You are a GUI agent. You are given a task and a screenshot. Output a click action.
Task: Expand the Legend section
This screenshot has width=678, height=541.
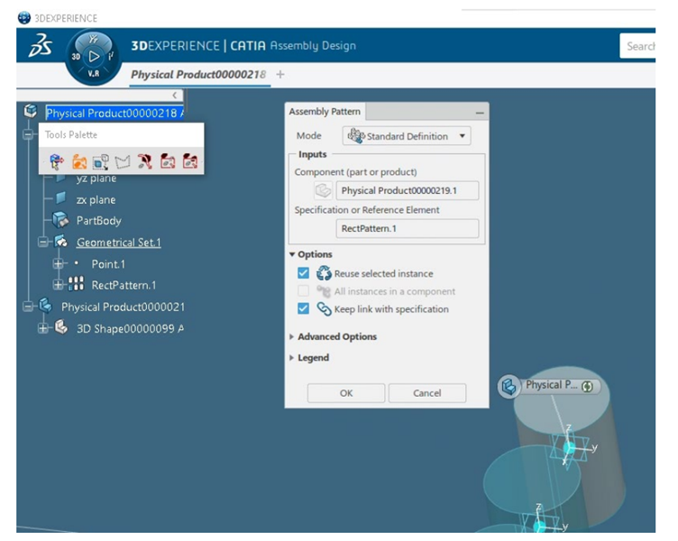pyautogui.click(x=312, y=358)
